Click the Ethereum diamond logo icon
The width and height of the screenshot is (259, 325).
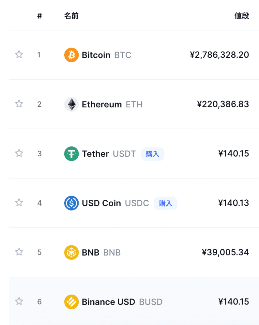click(x=71, y=104)
